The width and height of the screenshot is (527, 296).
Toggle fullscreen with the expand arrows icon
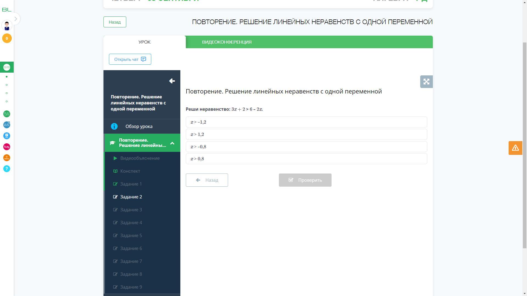coord(426,82)
